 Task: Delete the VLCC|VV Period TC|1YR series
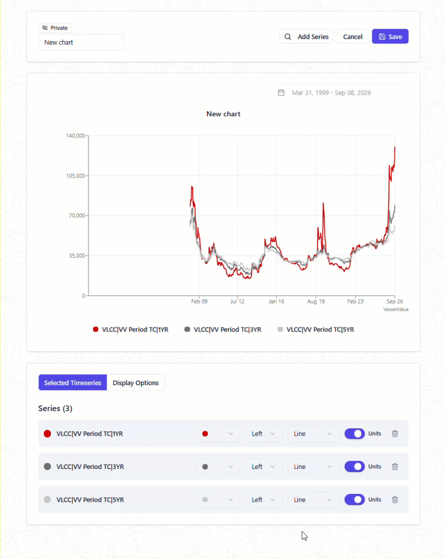pyautogui.click(x=395, y=434)
